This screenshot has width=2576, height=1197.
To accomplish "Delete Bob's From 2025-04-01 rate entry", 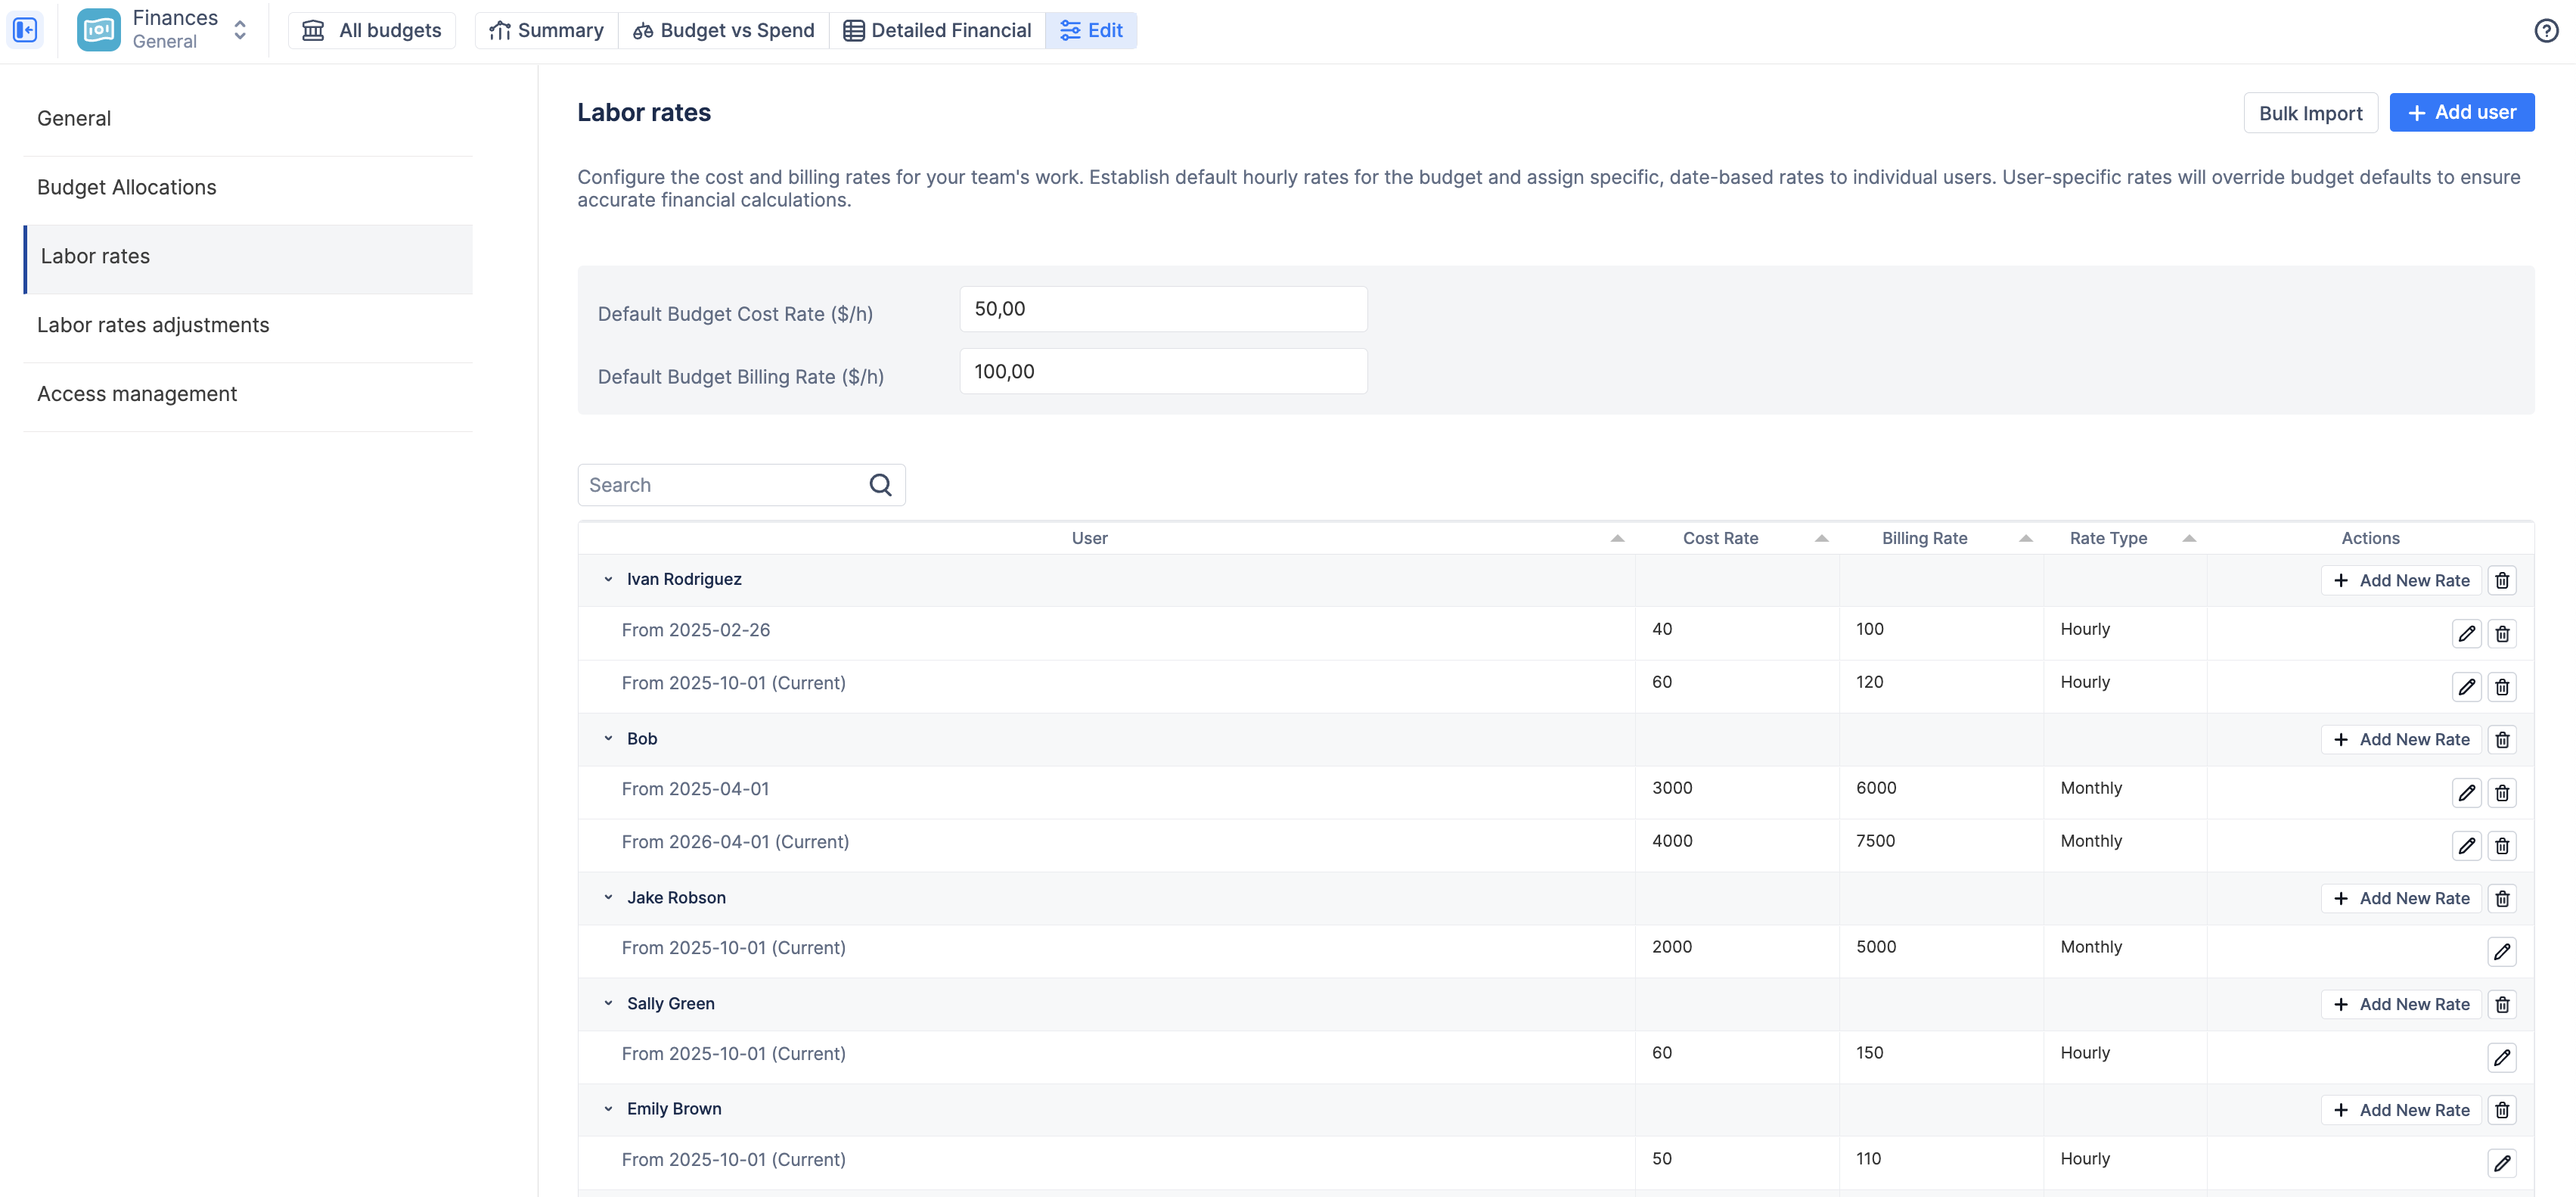I will 2501,793.
